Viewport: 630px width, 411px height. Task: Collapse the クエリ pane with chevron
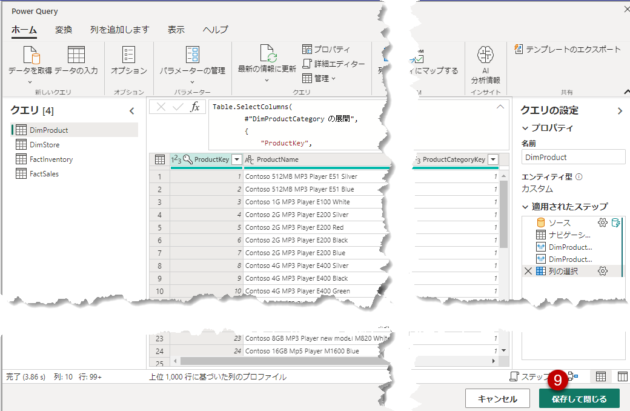click(132, 111)
